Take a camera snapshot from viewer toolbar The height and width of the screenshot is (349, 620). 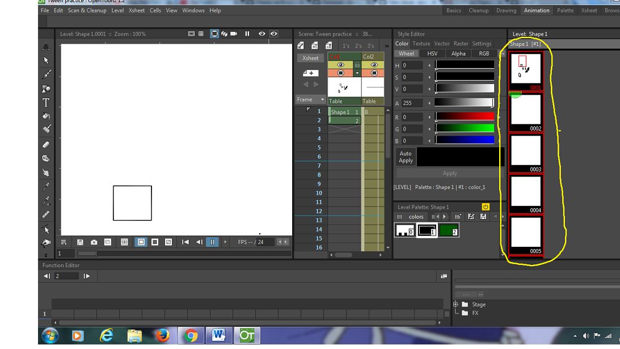94,242
